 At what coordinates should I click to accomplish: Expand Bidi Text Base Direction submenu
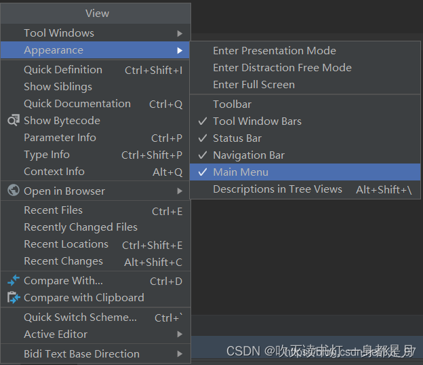point(96,354)
